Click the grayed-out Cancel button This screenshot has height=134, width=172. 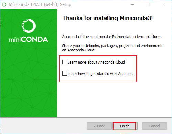click(154, 126)
